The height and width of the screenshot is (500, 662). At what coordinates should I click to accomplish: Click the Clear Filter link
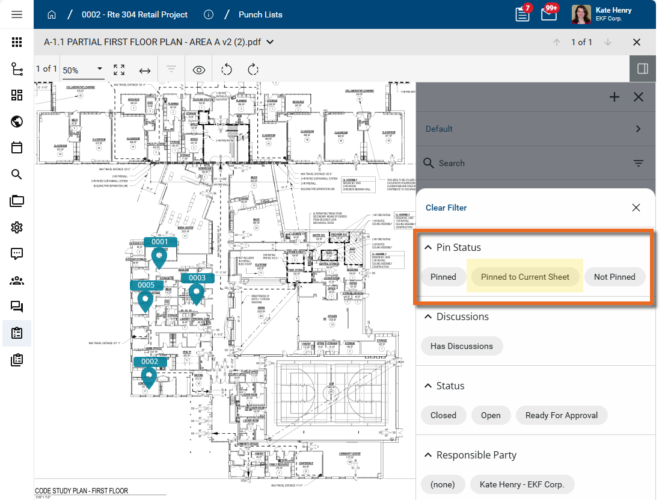pos(446,208)
